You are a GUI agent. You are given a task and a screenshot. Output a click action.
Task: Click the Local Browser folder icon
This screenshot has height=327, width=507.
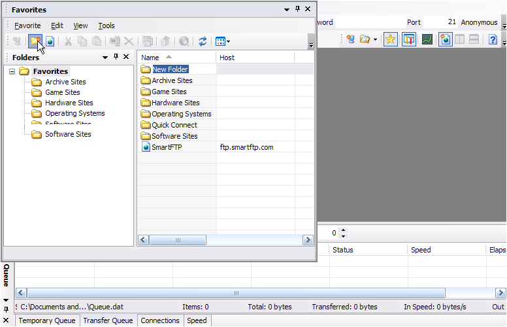coord(365,39)
